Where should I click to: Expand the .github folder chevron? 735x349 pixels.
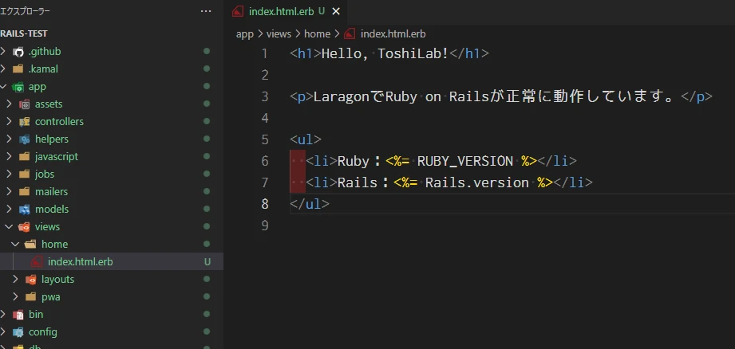pos(3,52)
